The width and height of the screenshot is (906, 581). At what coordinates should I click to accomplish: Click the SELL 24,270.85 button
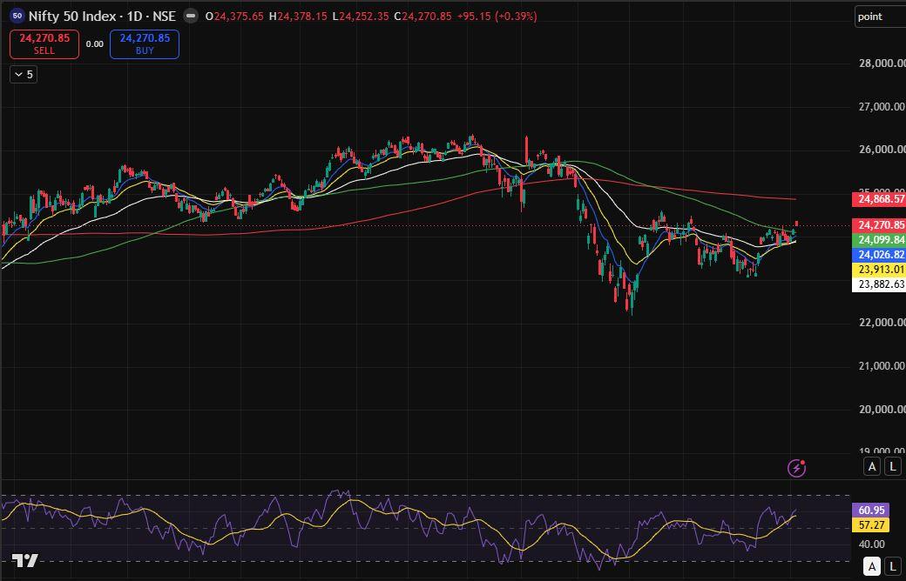click(x=44, y=44)
